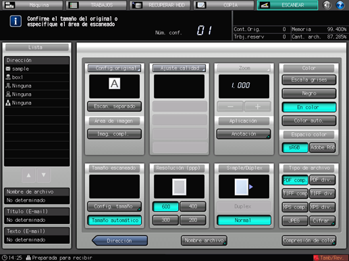
Task: Set resolution to 200 ppp
Action: click(193, 220)
